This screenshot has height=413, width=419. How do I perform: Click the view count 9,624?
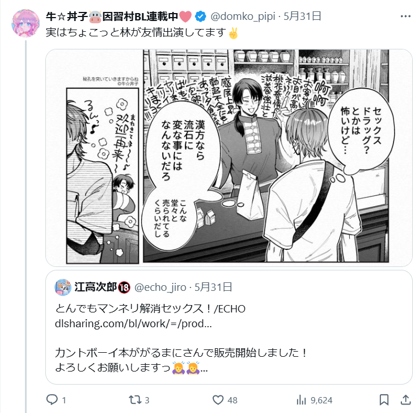click(x=321, y=400)
